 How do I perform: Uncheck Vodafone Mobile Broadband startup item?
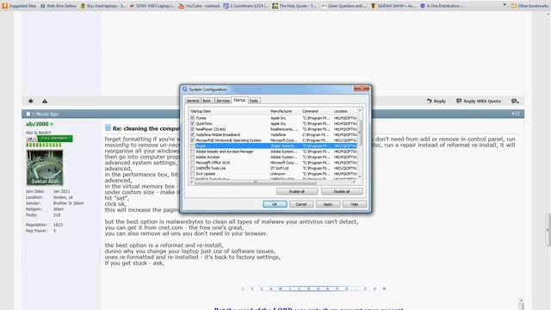tap(192, 134)
